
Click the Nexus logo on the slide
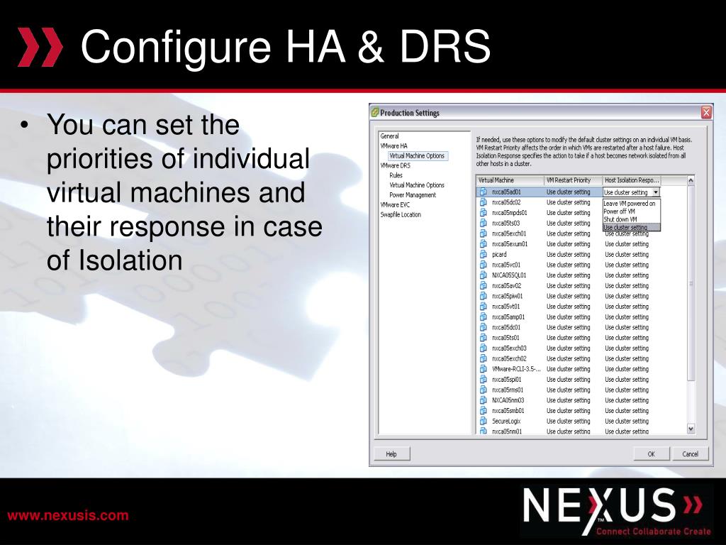[618, 511]
